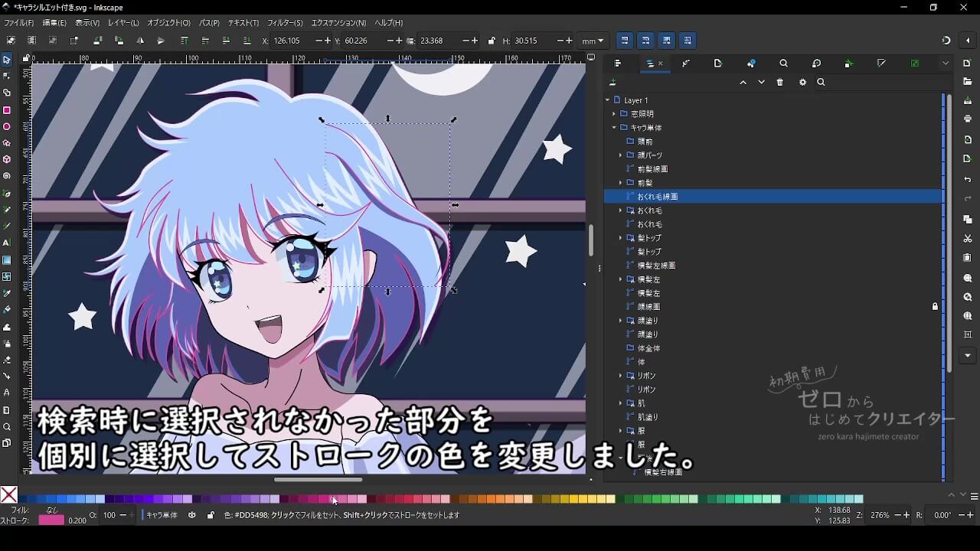Viewport: 980px width, 551px height.
Task: Open the dock tabs overflow chevron
Action: (946, 64)
